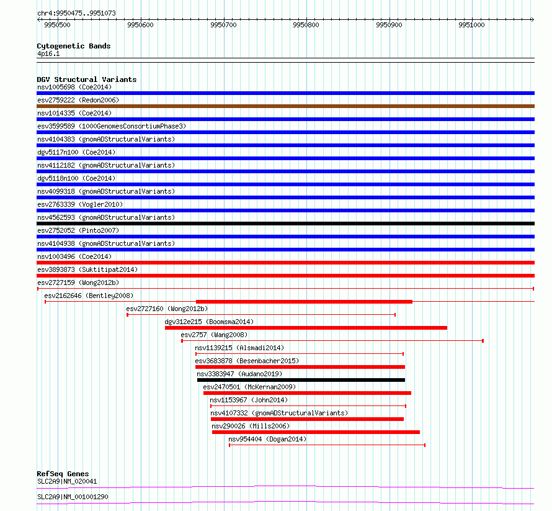Screen dimensions: 552x511
Task: Click nsv1003496 (Coe2014) label
Action: pos(74,256)
